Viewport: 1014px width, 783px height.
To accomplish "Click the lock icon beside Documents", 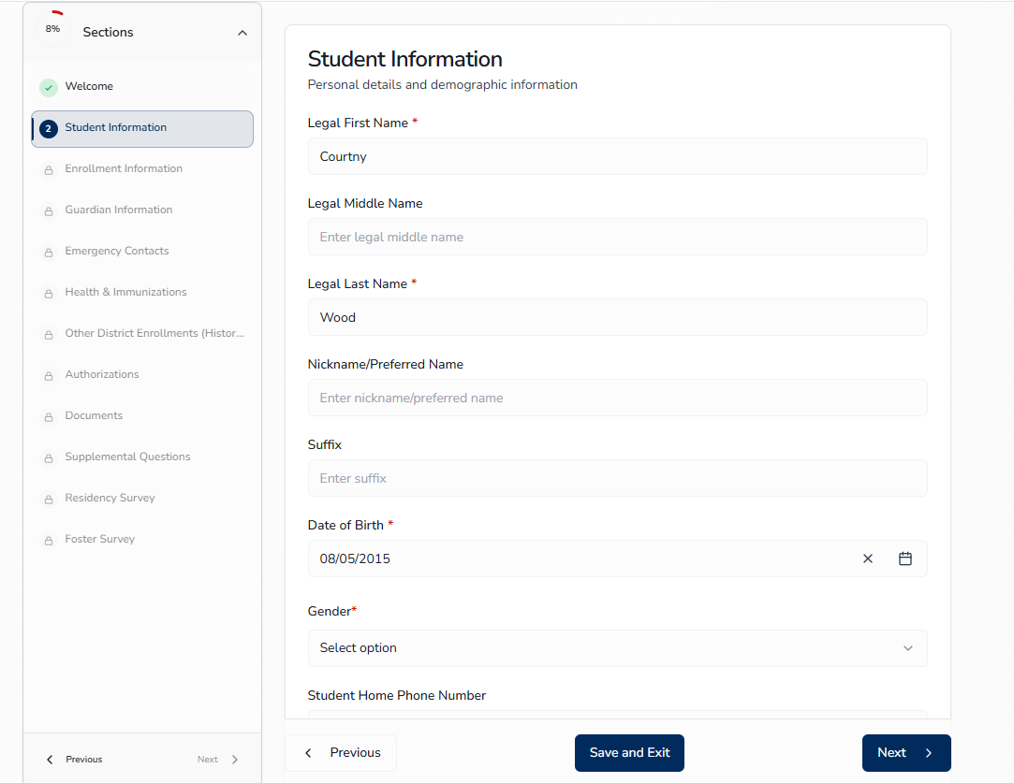I will 49,417.
